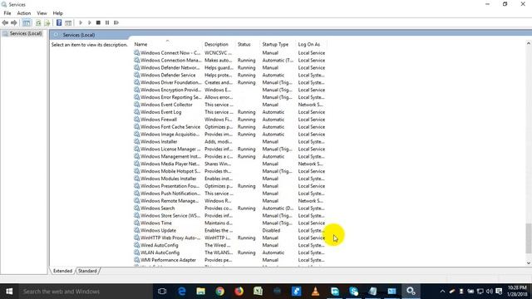
Task: Open the blue Help toolbar icon
Action: point(59,22)
